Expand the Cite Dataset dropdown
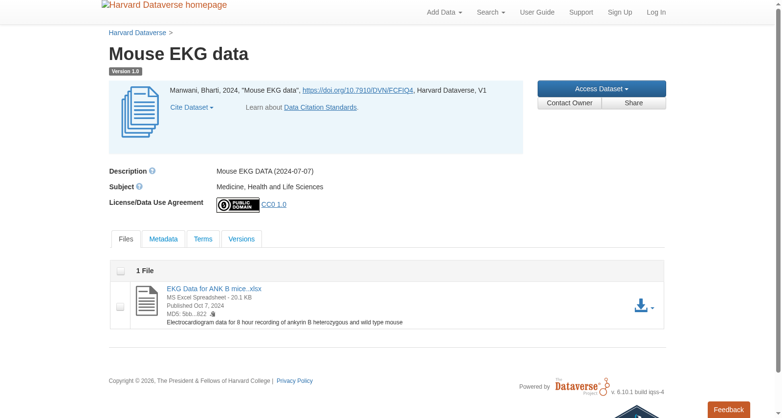Image resolution: width=782 pixels, height=418 pixels. click(192, 107)
